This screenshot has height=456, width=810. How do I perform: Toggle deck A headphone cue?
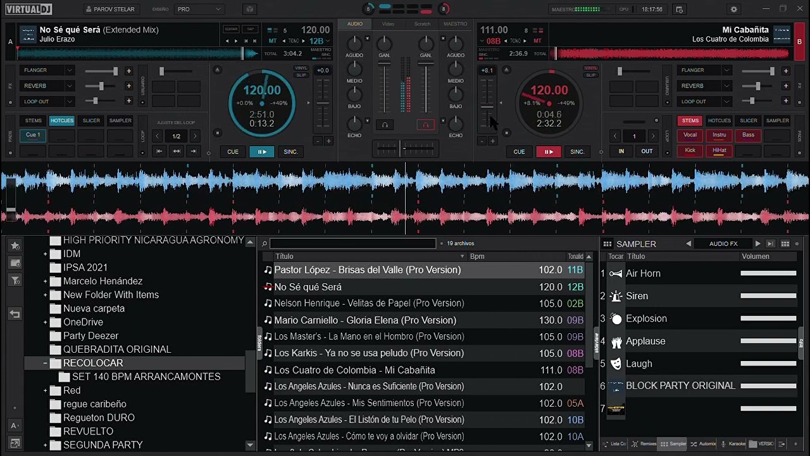(x=384, y=125)
